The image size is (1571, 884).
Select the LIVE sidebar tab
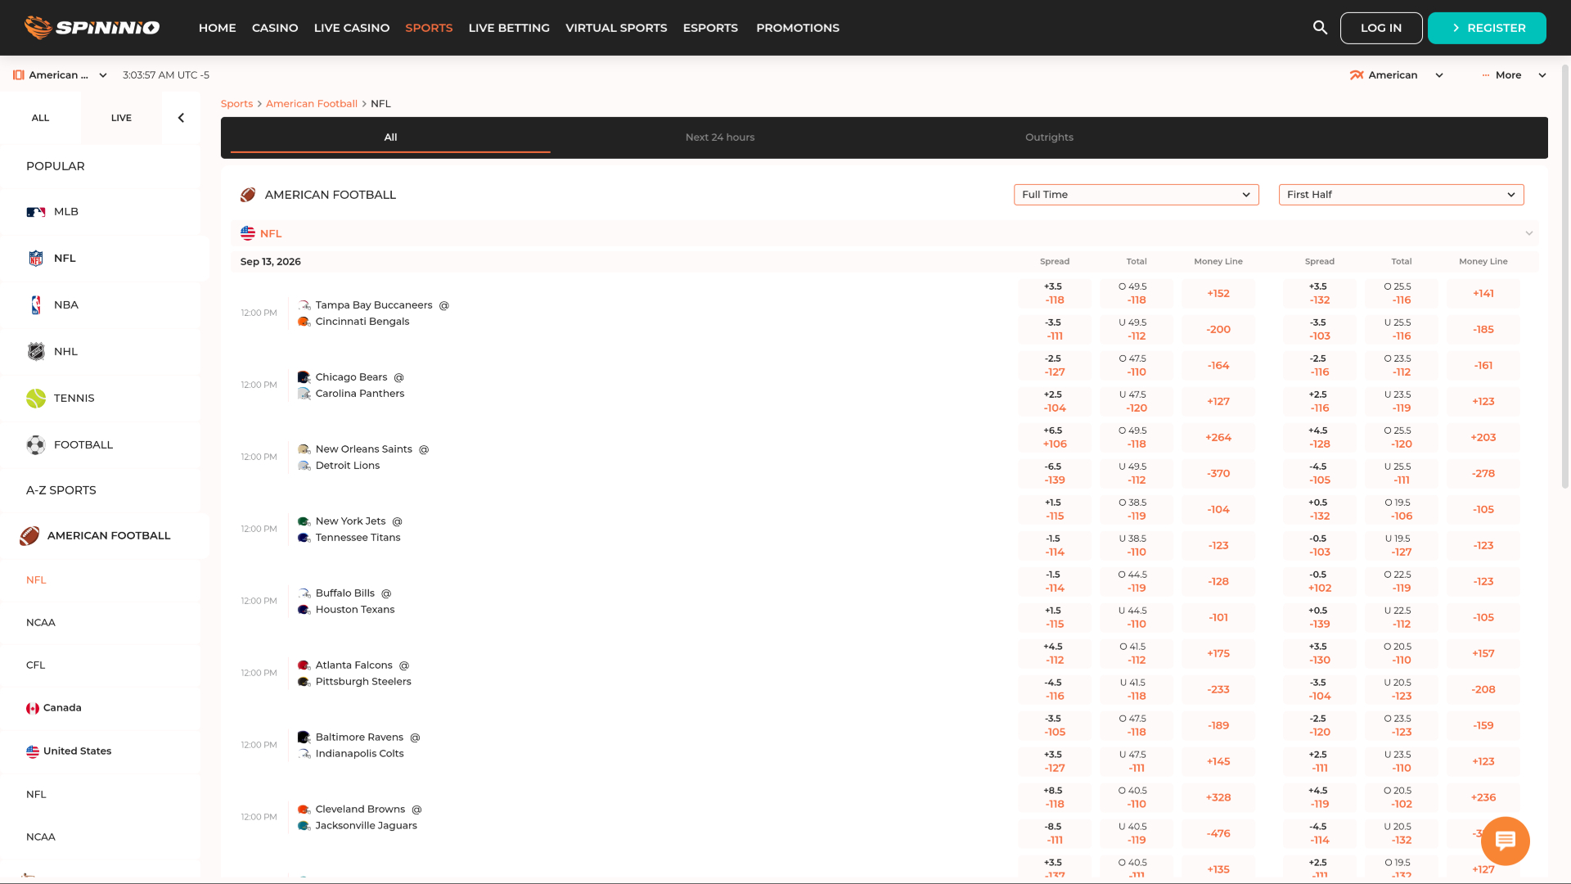(121, 118)
